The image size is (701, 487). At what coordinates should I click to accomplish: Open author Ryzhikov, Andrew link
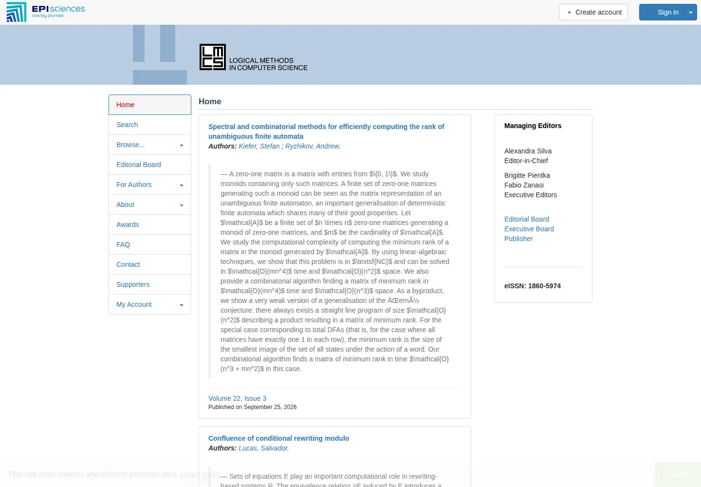pyautogui.click(x=313, y=146)
